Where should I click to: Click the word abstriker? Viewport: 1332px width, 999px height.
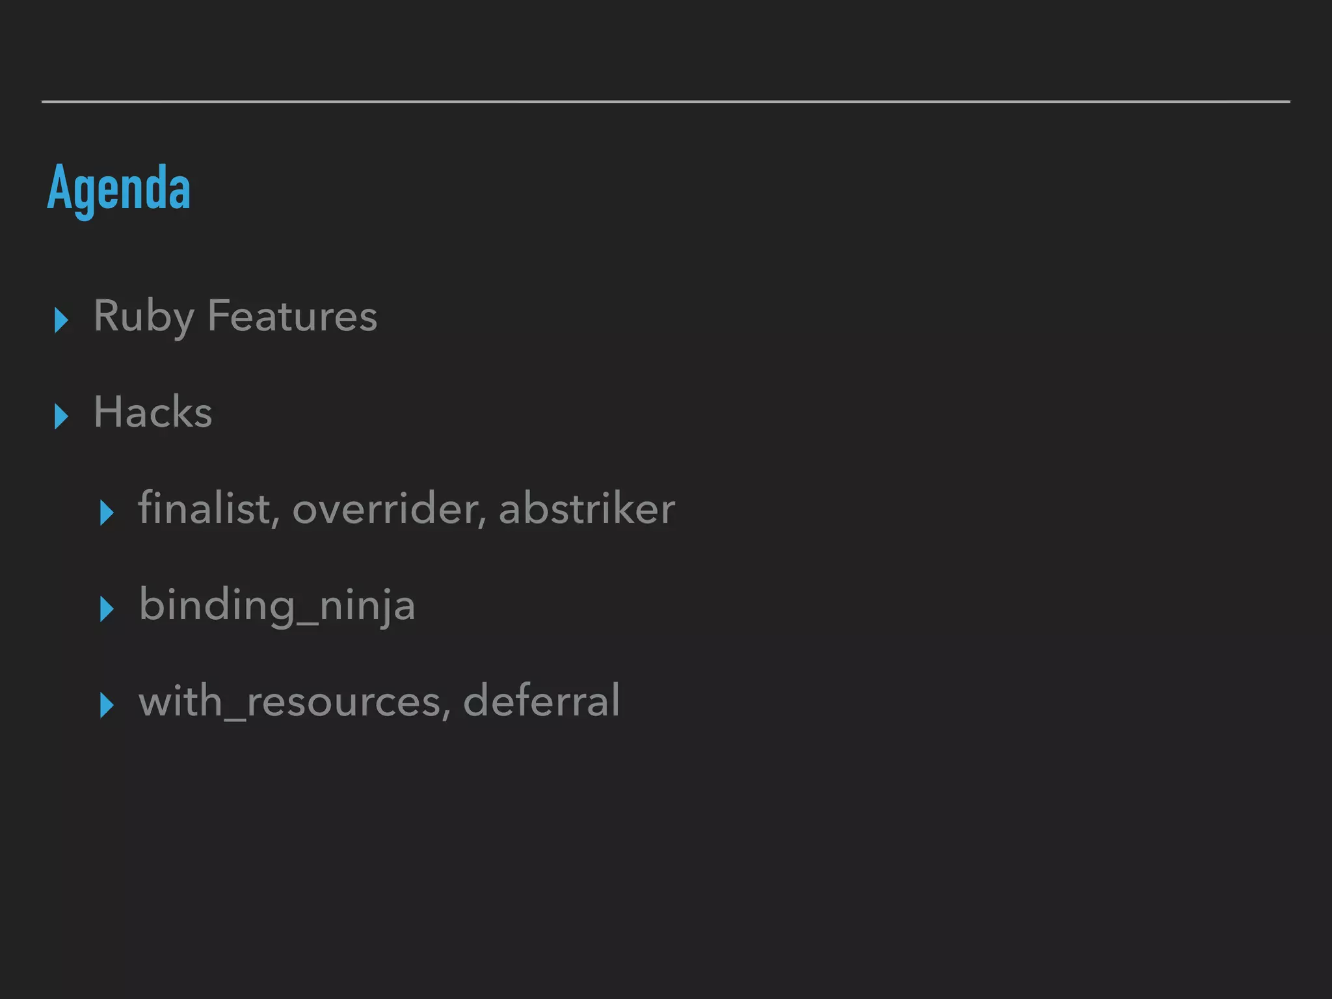coord(587,507)
